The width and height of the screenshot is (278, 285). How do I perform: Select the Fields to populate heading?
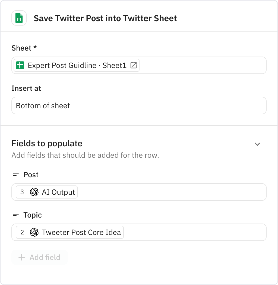tap(47, 143)
